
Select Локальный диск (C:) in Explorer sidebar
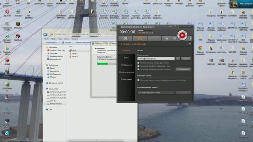coord(57,92)
